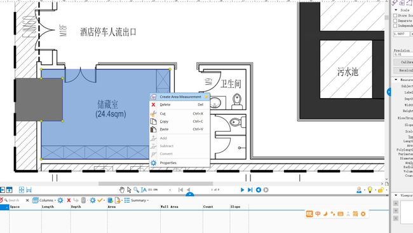Open Properties from the context menu

tap(180, 163)
